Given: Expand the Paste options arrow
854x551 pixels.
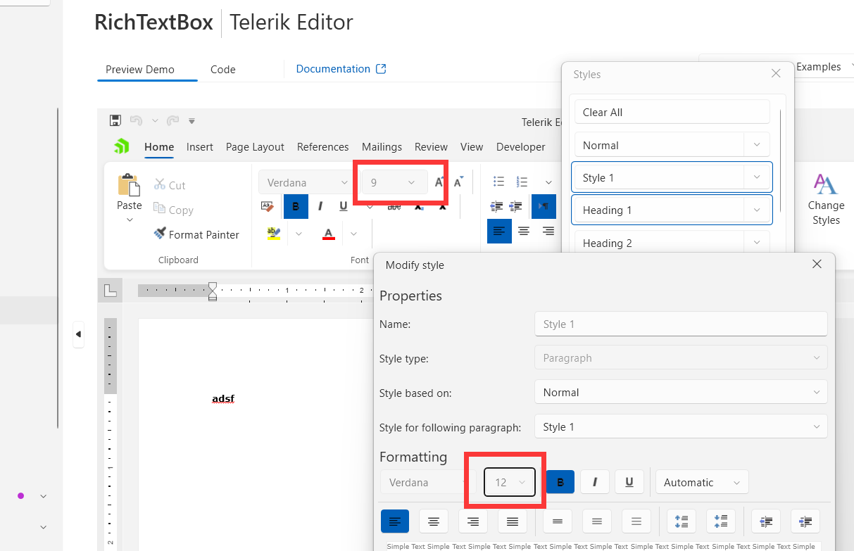Looking at the screenshot, I should pyautogui.click(x=130, y=220).
